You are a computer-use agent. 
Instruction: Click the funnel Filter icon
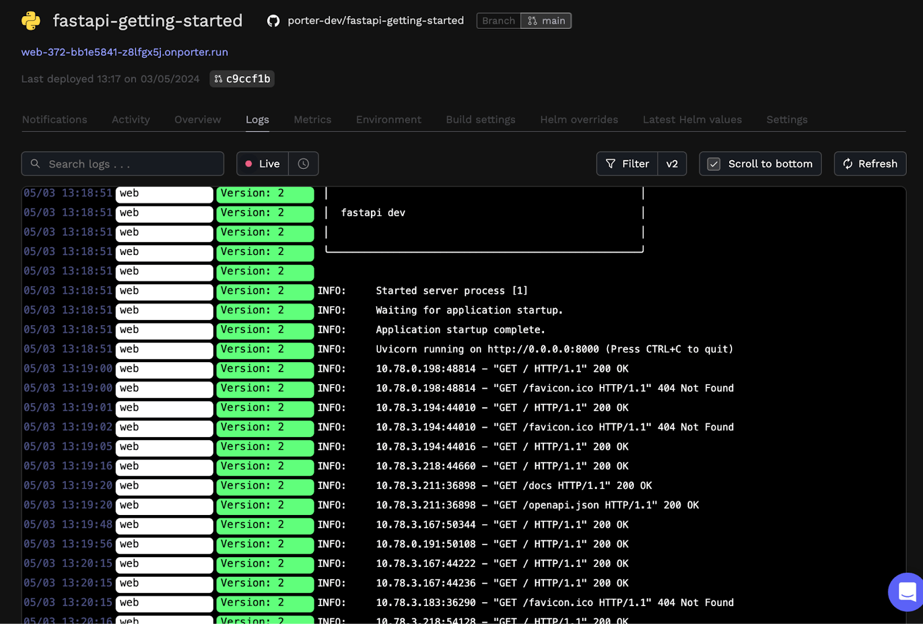point(610,164)
